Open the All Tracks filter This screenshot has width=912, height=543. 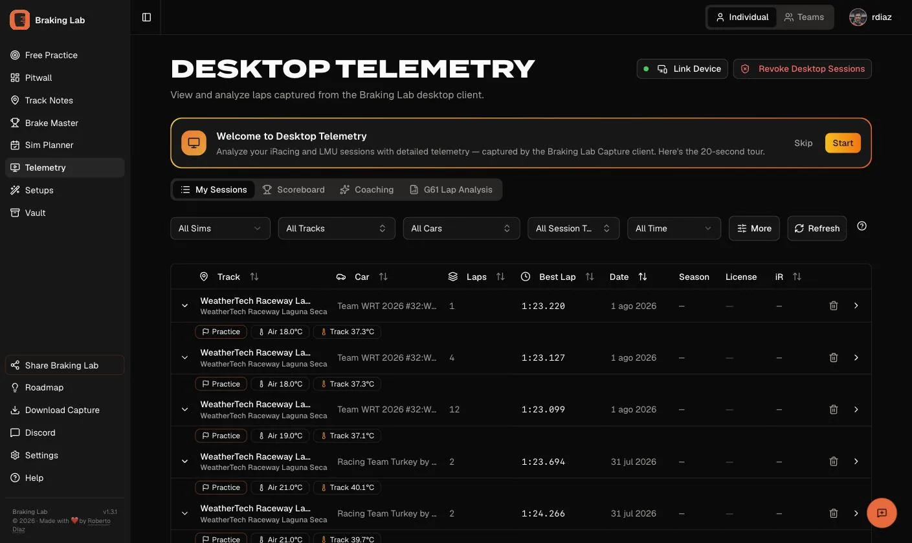pyautogui.click(x=337, y=228)
